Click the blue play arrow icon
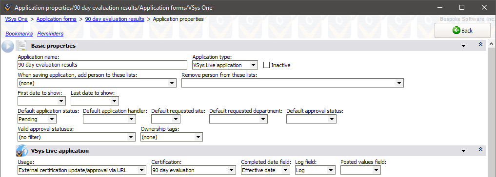Viewport: 496px width, 177px height. (x=8, y=46)
